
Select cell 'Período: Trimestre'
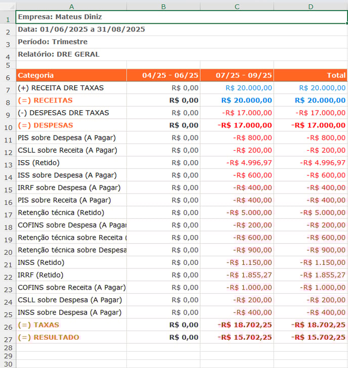coord(182,42)
